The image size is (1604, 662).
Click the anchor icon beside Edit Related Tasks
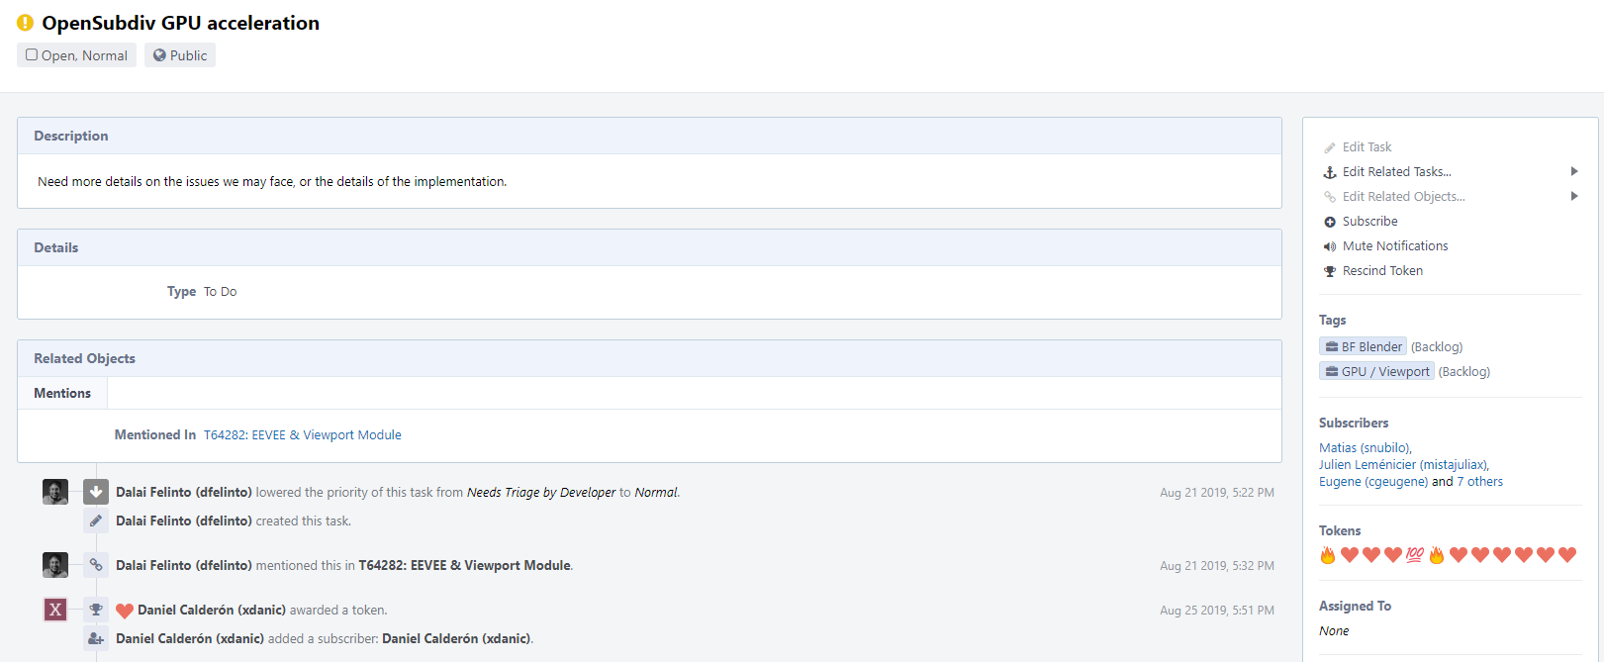1330,172
